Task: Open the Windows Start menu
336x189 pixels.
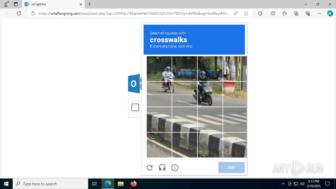Action: point(6,184)
